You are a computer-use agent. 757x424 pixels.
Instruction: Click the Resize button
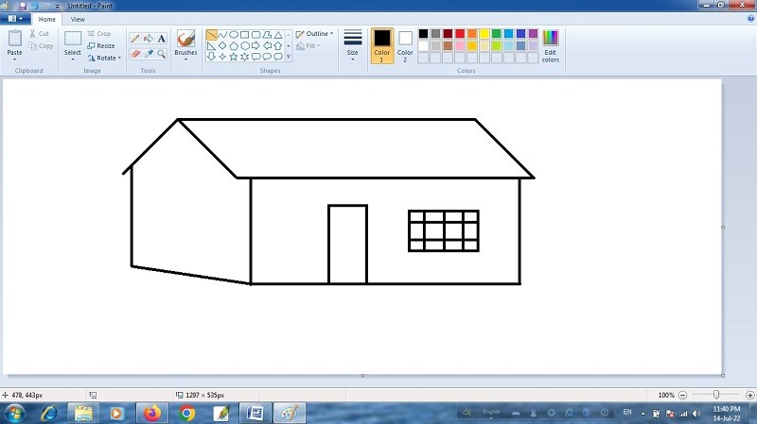pyautogui.click(x=101, y=45)
